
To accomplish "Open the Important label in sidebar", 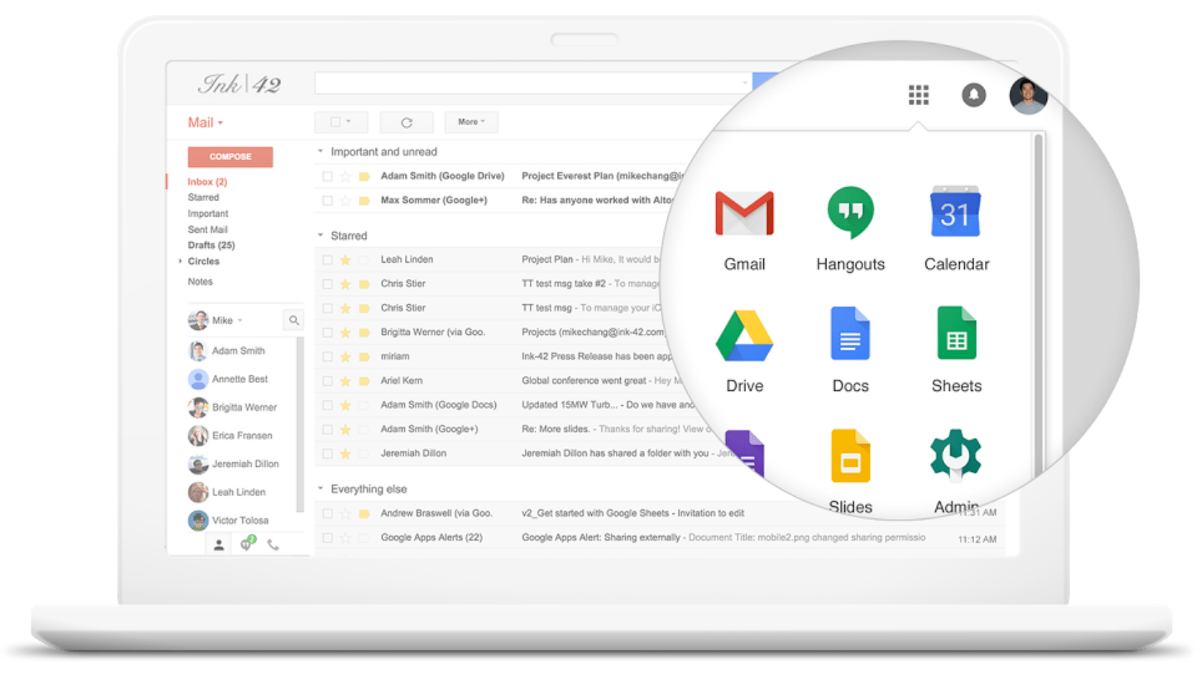I will (x=208, y=213).
